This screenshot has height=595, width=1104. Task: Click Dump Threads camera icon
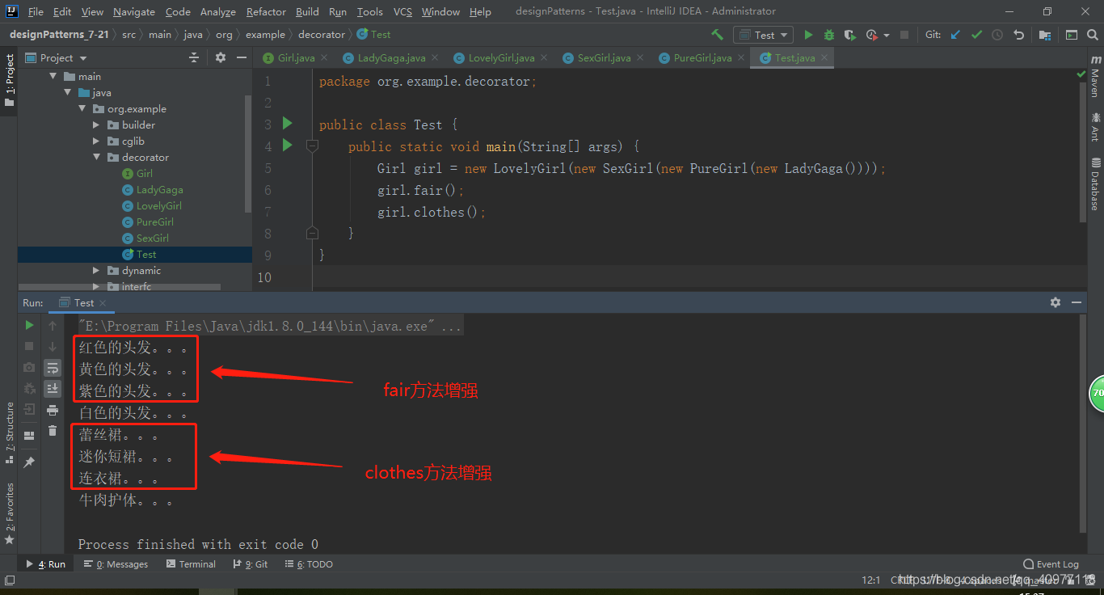[29, 367]
